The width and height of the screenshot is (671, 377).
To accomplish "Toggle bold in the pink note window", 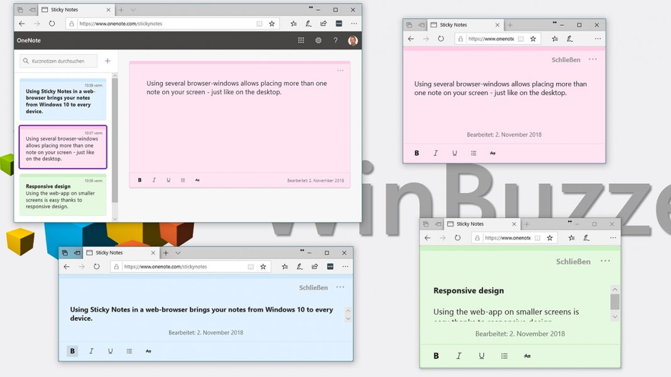I will point(417,153).
